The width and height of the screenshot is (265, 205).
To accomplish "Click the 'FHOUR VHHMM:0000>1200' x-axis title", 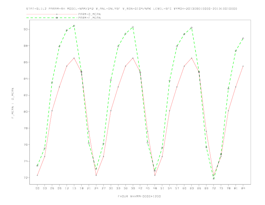I will pyautogui.click(x=139, y=196).
